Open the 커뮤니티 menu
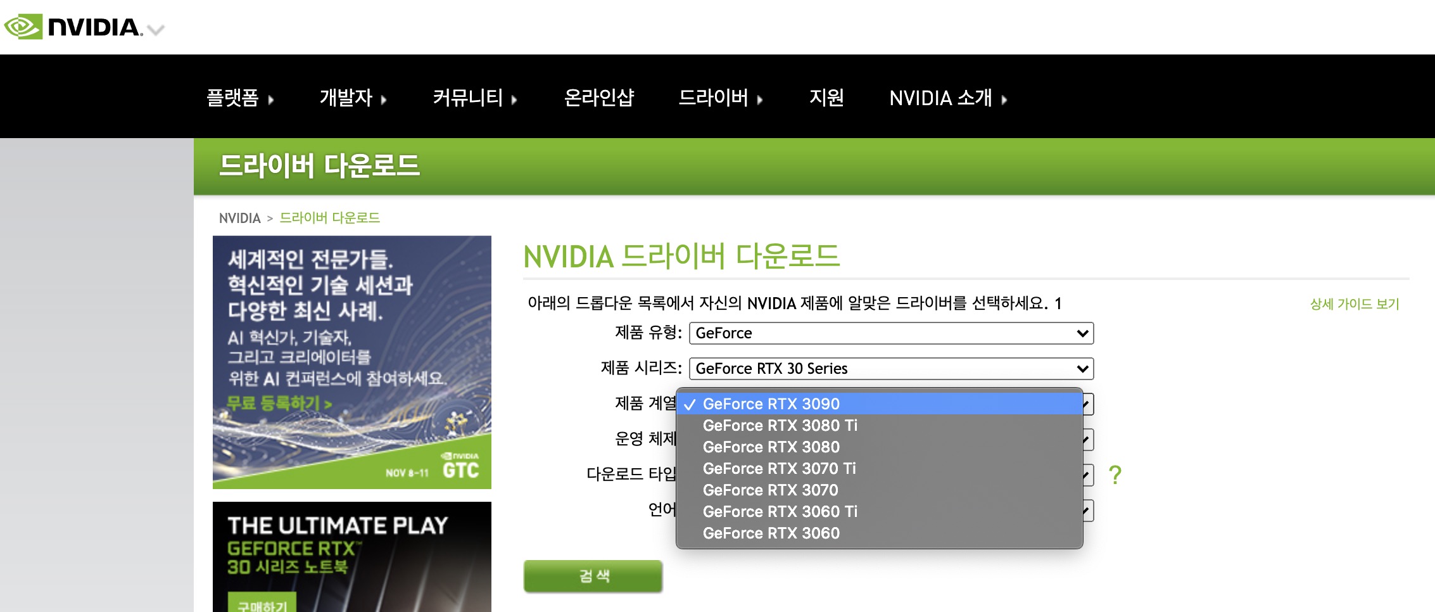1435x612 pixels. pyautogui.click(x=475, y=98)
